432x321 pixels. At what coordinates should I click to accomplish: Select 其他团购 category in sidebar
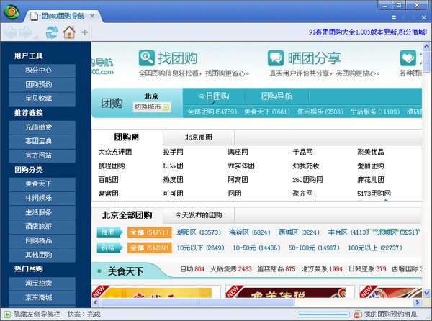42,255
